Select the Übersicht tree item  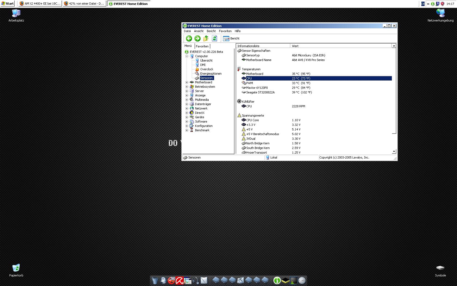click(206, 60)
